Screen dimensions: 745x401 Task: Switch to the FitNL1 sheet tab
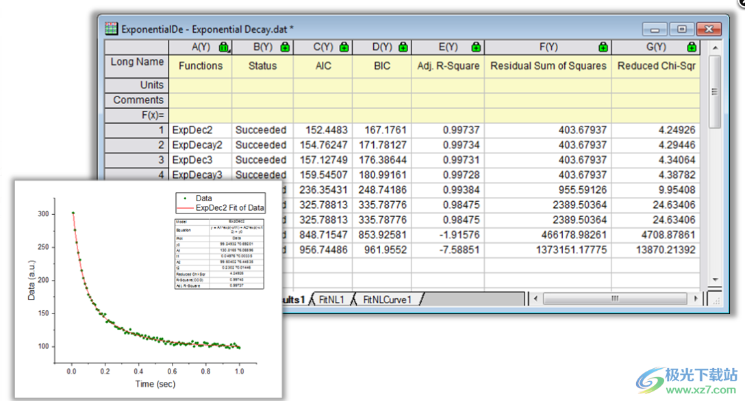tap(331, 300)
